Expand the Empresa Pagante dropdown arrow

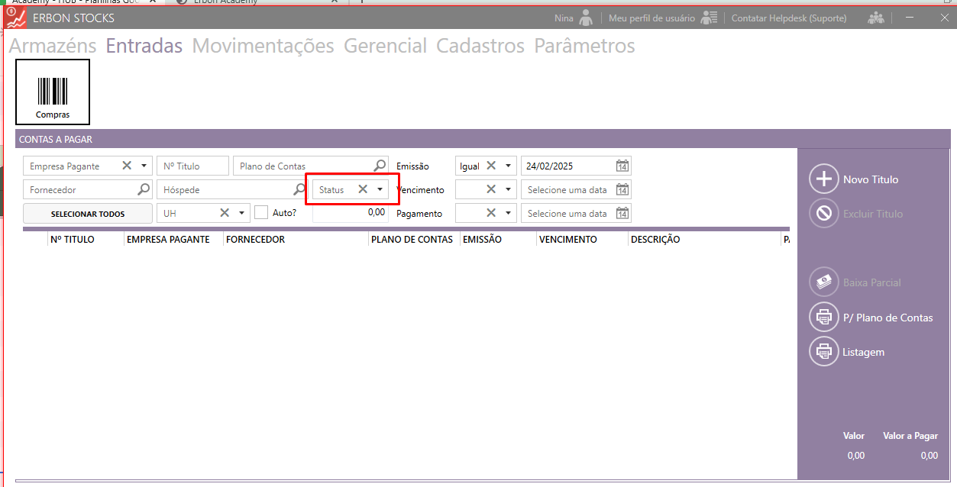[x=144, y=166]
